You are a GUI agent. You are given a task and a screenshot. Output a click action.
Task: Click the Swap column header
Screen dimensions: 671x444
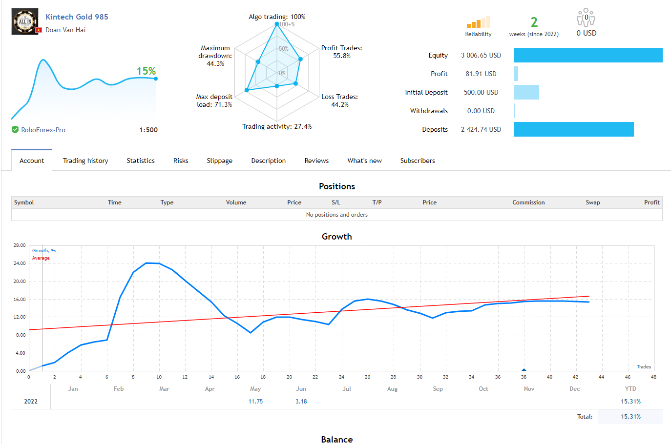pos(593,202)
